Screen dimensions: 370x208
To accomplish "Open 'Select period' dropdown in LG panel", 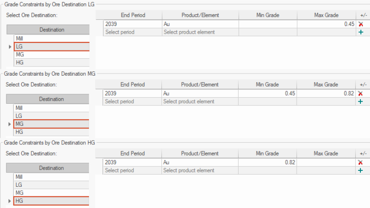I will coord(132,32).
